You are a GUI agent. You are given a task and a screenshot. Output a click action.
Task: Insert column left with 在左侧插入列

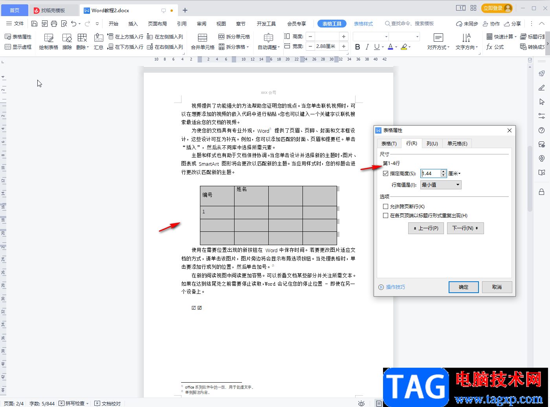click(x=165, y=37)
